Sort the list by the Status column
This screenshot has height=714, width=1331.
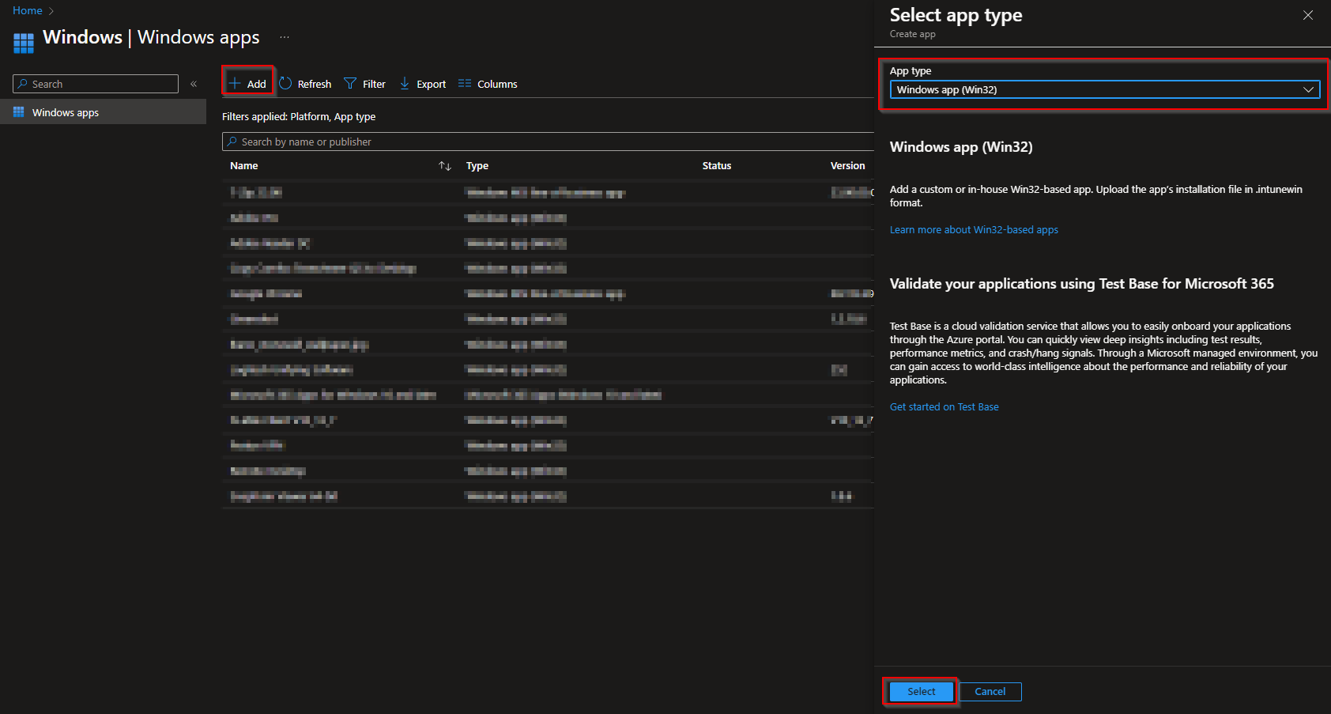click(x=716, y=165)
